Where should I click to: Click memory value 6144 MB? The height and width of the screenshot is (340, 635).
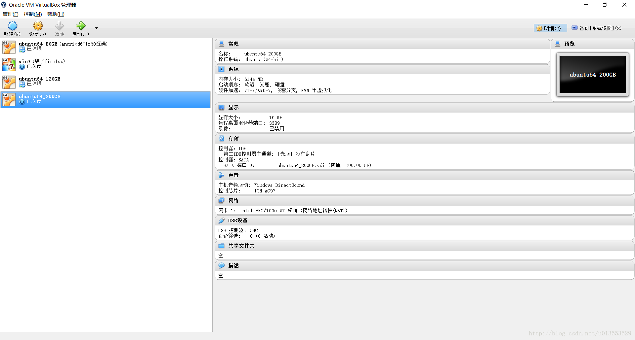pos(253,79)
